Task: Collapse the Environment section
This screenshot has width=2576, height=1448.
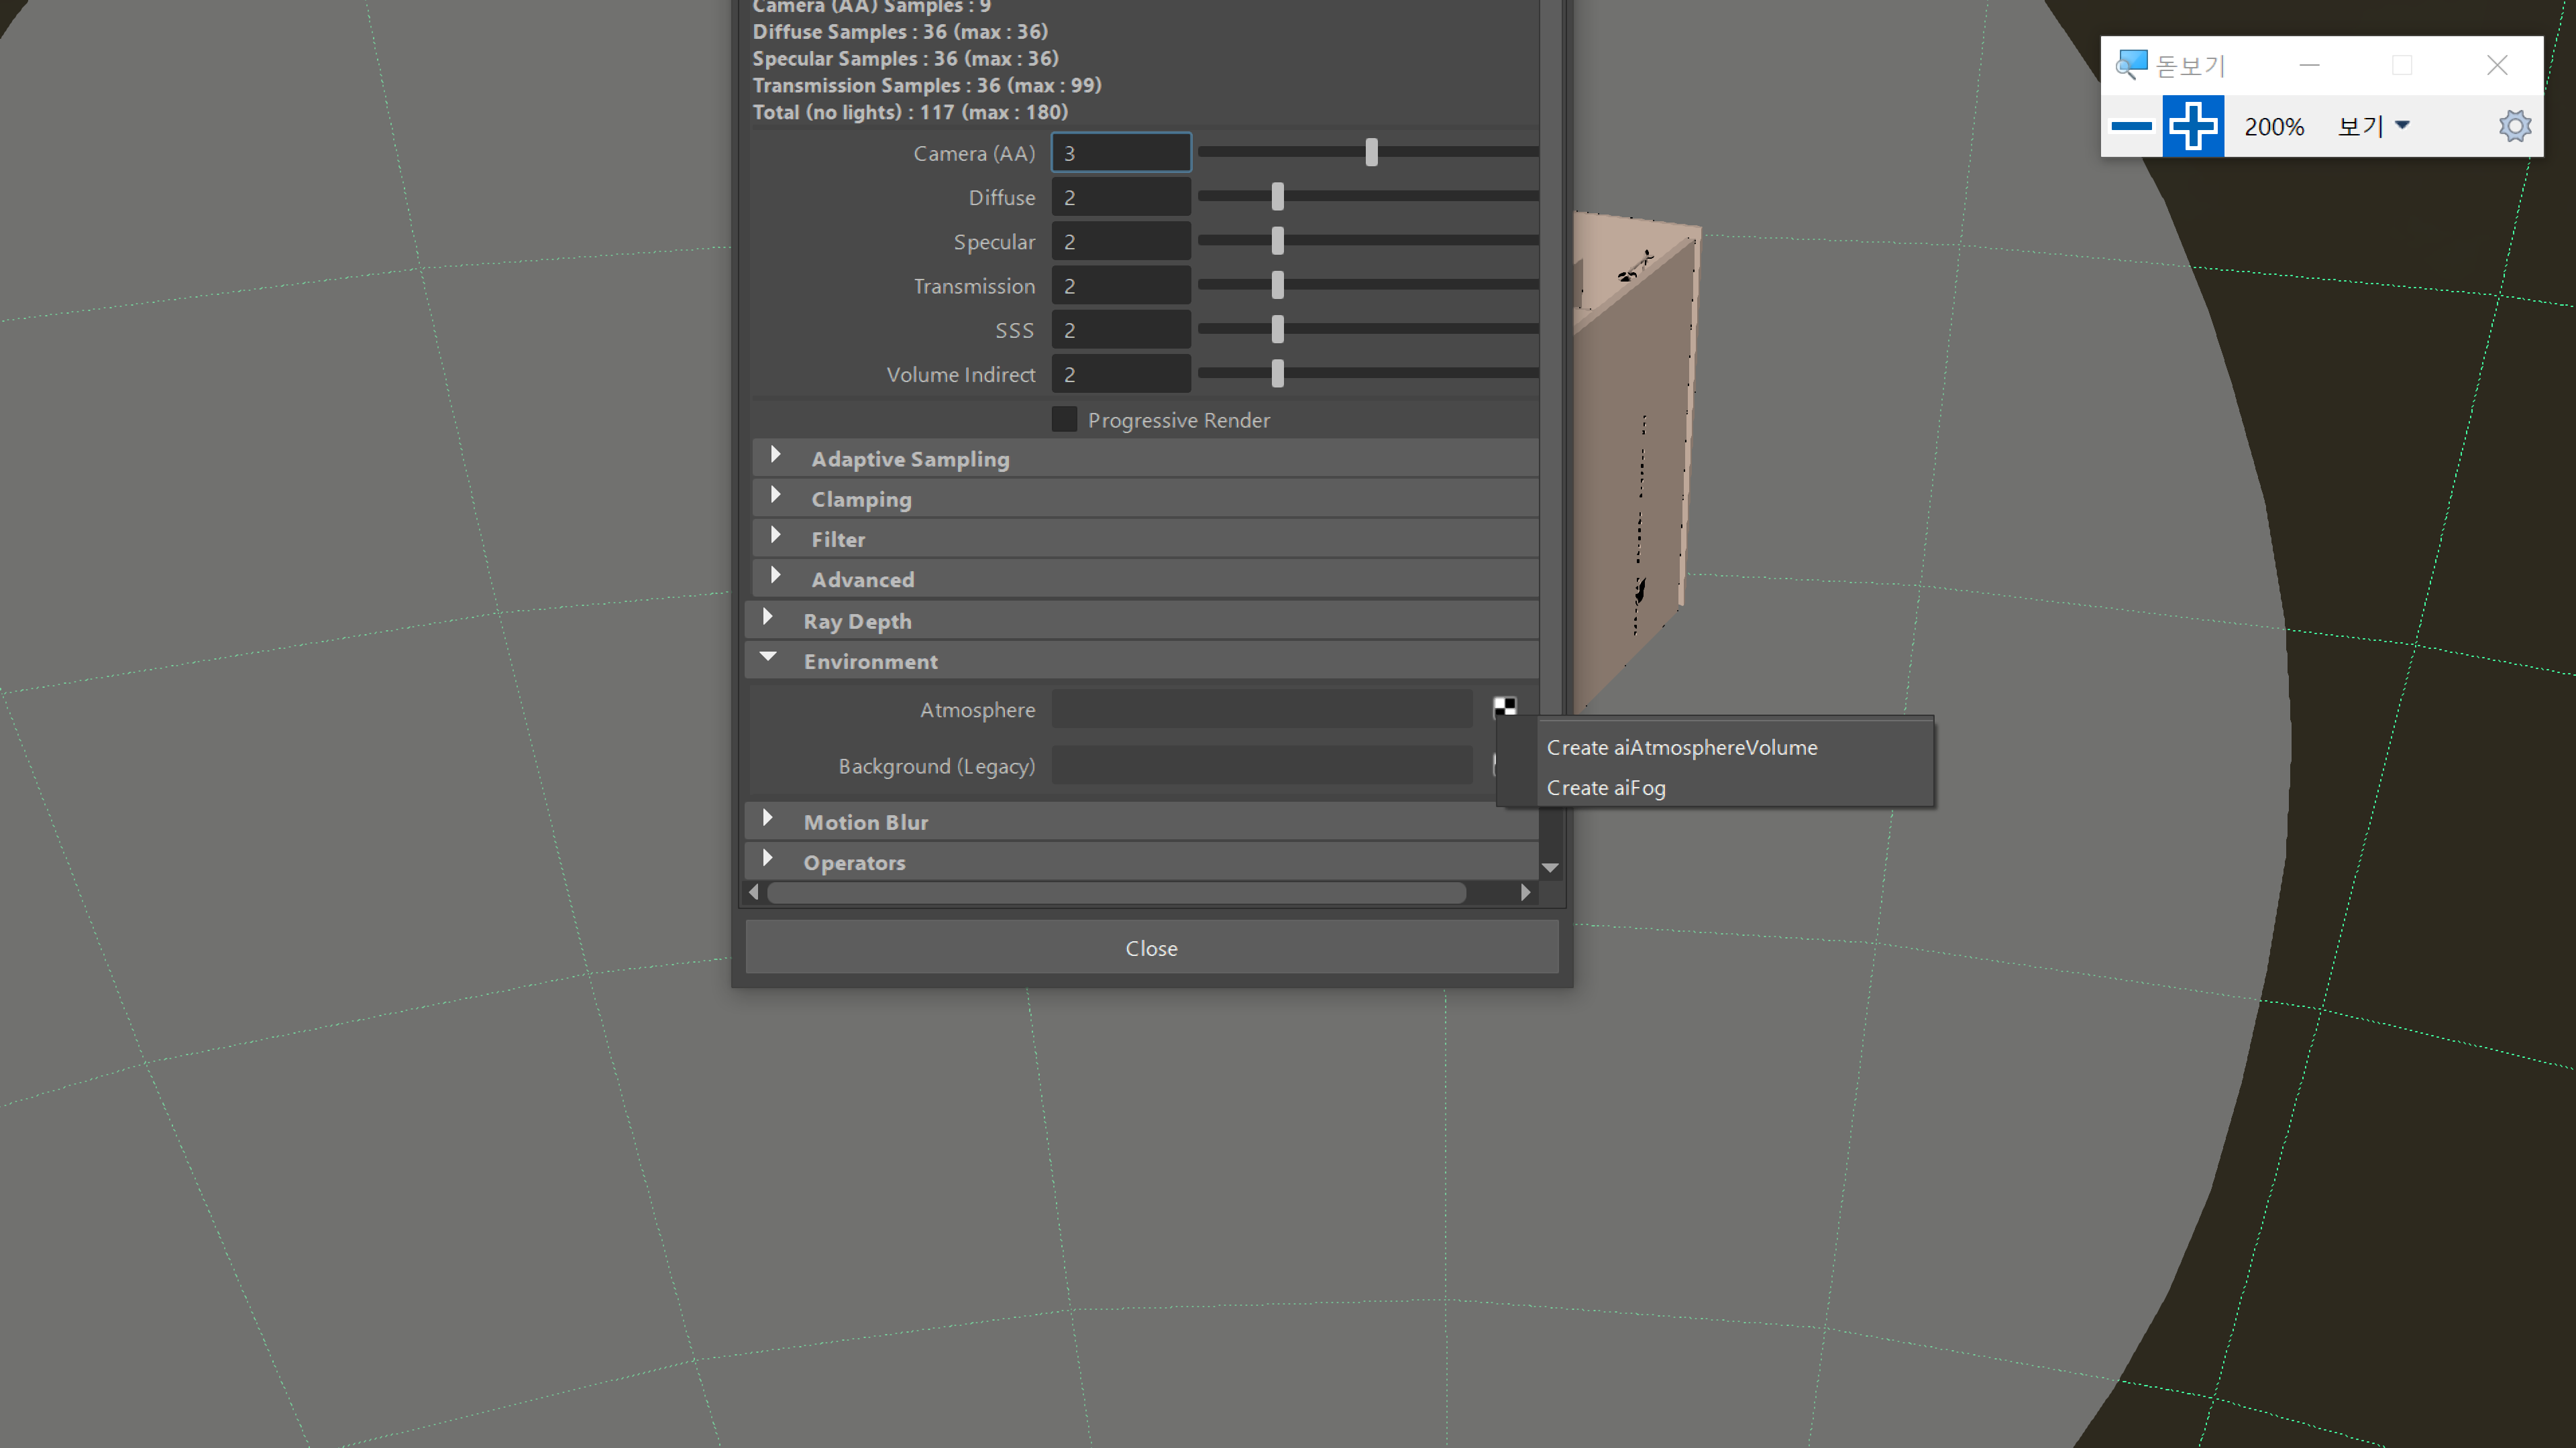Action: point(768,658)
